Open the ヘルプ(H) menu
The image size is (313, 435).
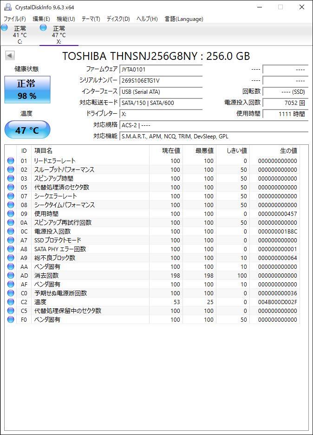[147, 19]
